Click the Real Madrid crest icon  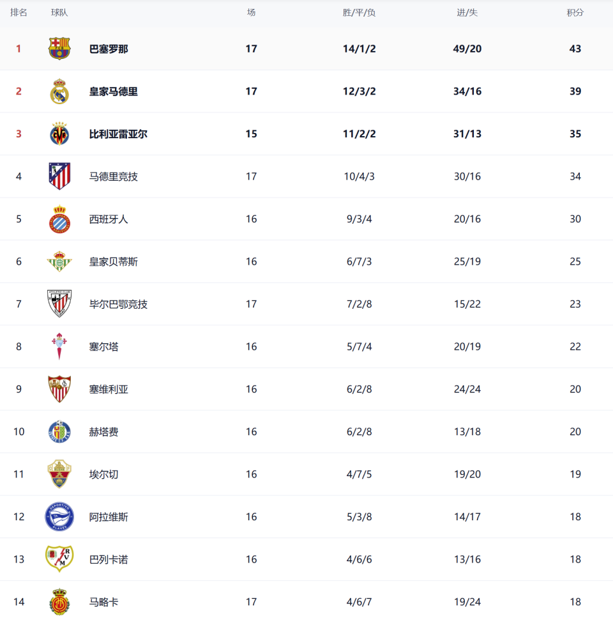pyautogui.click(x=59, y=91)
